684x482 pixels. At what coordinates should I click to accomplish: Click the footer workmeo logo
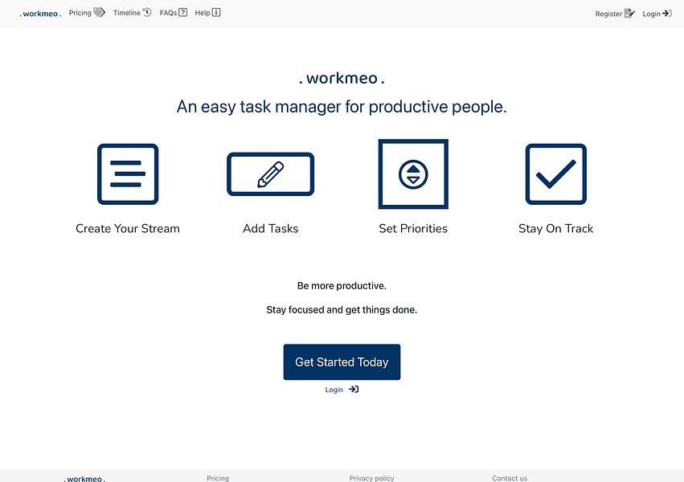pos(84,479)
